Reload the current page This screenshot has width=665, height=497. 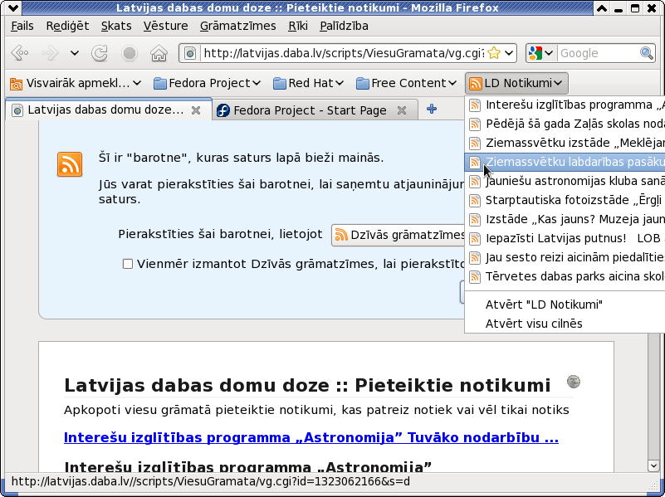point(100,53)
